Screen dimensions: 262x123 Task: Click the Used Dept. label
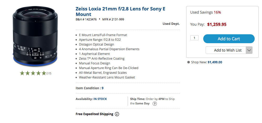pos(171,24)
